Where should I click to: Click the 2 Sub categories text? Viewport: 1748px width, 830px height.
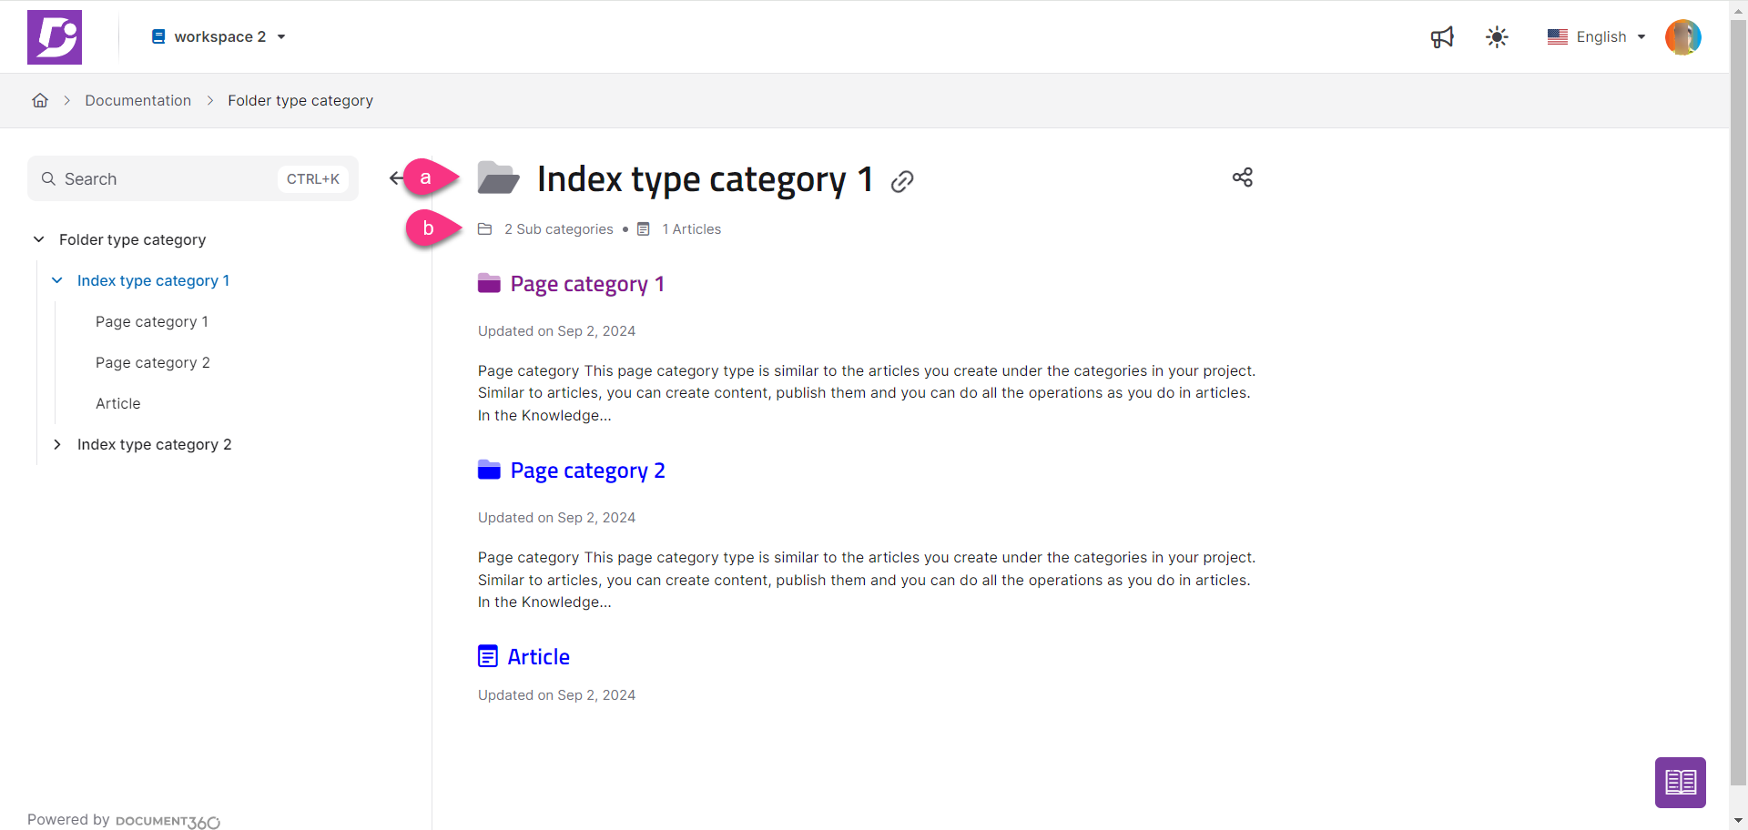point(559,229)
